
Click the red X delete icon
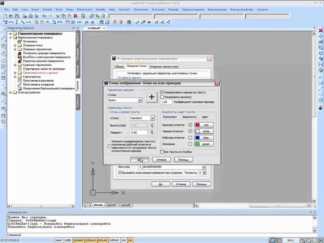point(75,16)
